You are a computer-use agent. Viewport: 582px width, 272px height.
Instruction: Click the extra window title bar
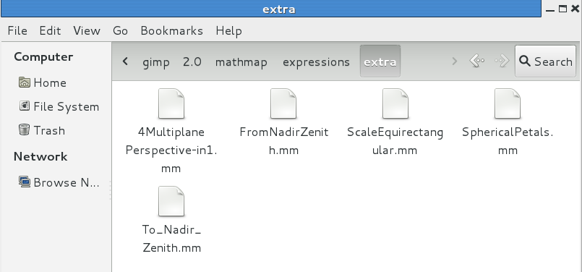coord(271,9)
